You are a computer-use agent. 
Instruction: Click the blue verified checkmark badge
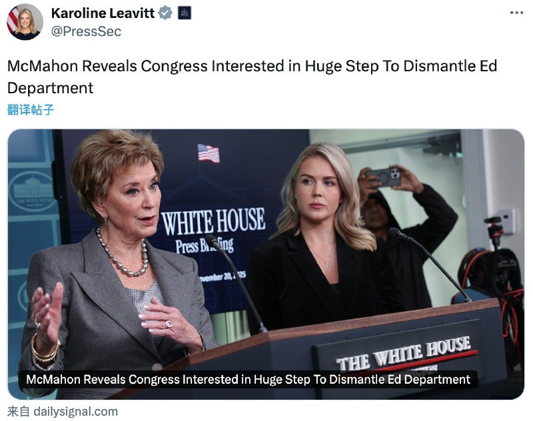click(x=165, y=13)
